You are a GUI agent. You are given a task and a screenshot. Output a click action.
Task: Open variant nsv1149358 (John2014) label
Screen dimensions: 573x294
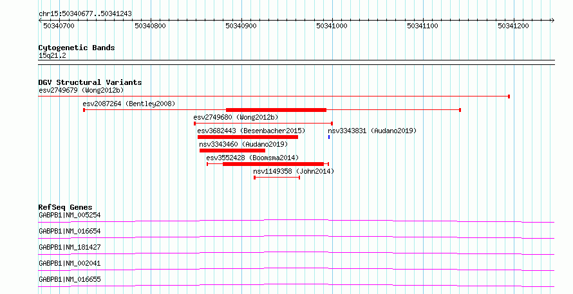[x=294, y=171]
